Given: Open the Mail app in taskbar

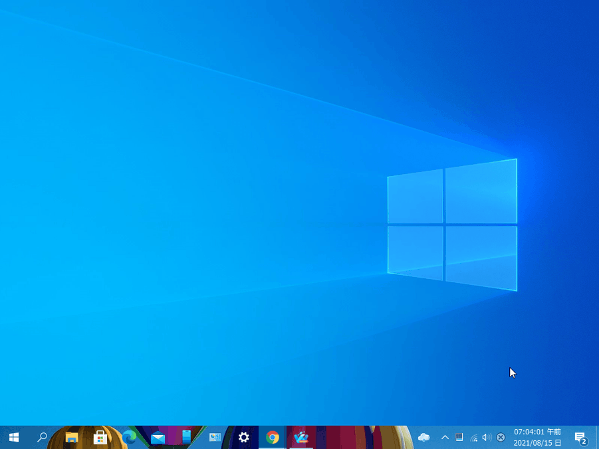Looking at the screenshot, I should (x=158, y=437).
